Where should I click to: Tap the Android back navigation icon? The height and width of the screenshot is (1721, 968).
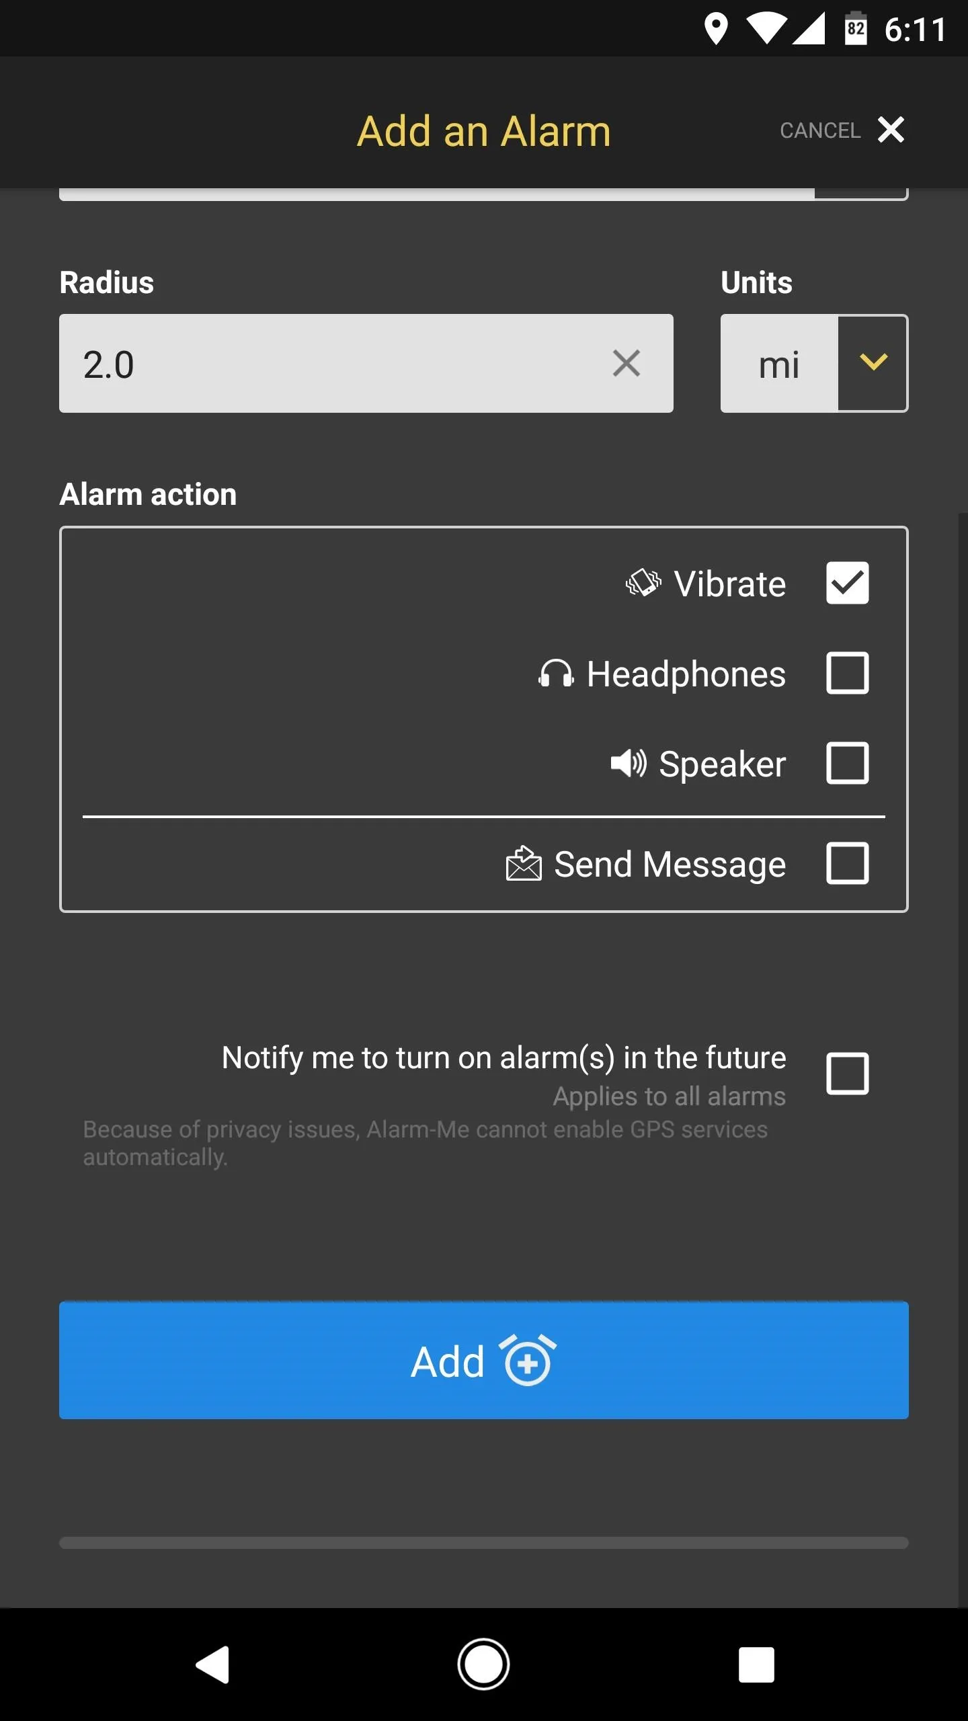[x=213, y=1665]
